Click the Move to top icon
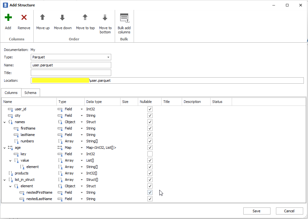308x219 pixels. [85, 18]
